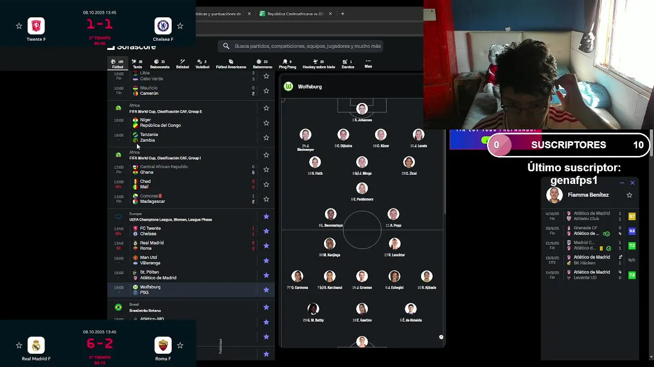Expand the Más sports dropdown
This screenshot has height=367, width=654.
point(368,64)
